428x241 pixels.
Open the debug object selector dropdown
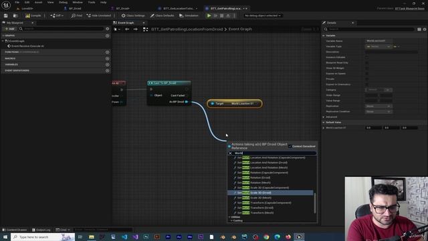[x=263, y=15]
